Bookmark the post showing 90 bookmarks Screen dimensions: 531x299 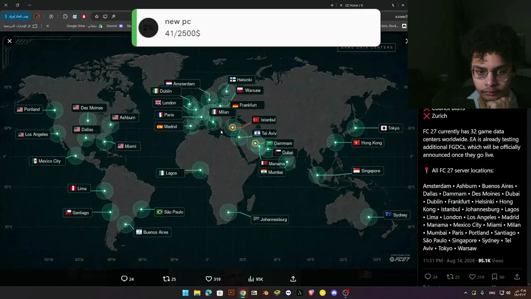pos(498,277)
